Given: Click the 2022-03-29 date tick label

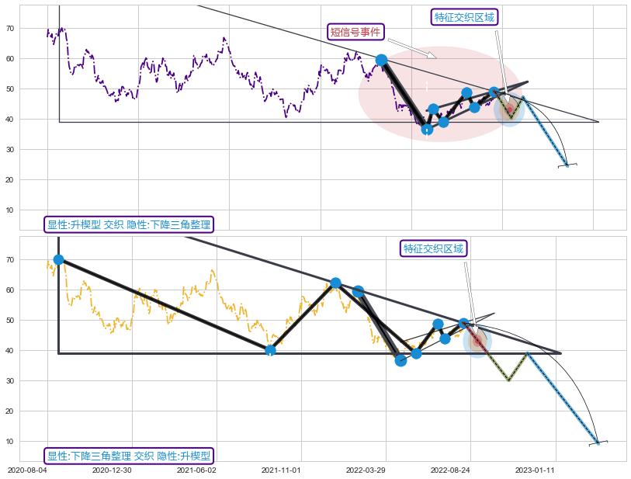Looking at the screenshot, I should click(366, 470).
